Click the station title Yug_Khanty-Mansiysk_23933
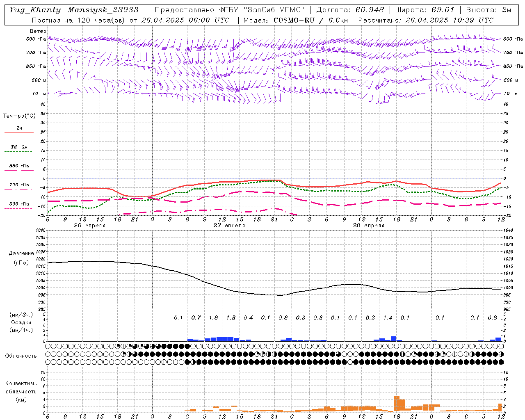525x420 pixels. tap(74, 10)
